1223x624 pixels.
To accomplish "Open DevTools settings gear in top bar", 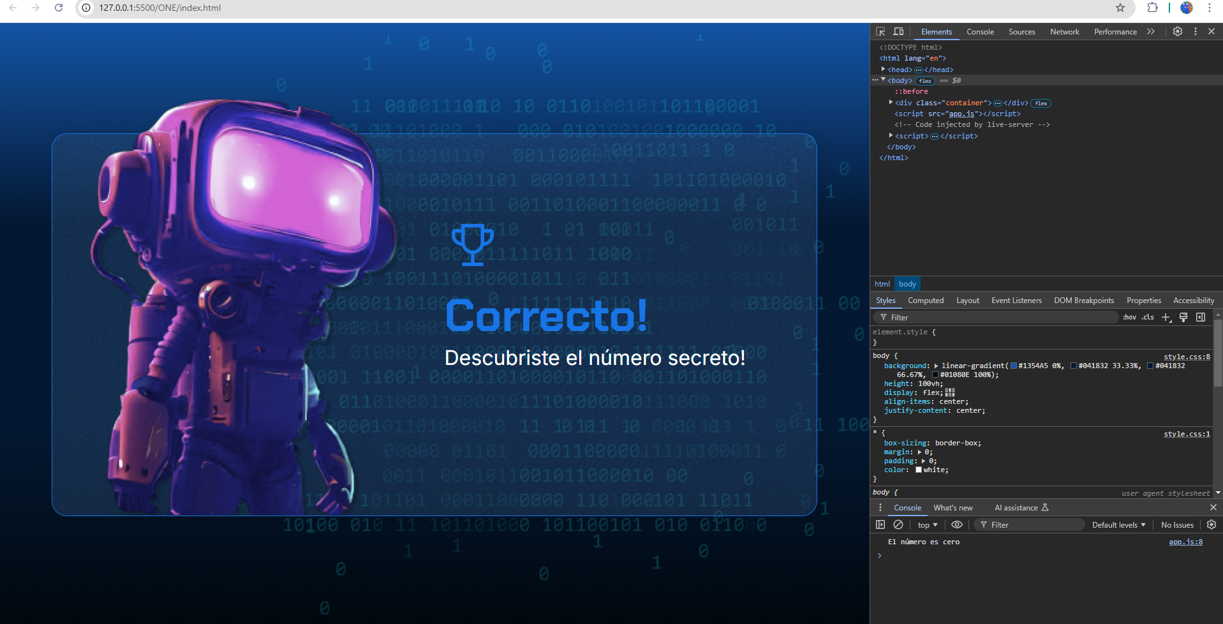I will click(x=1178, y=31).
